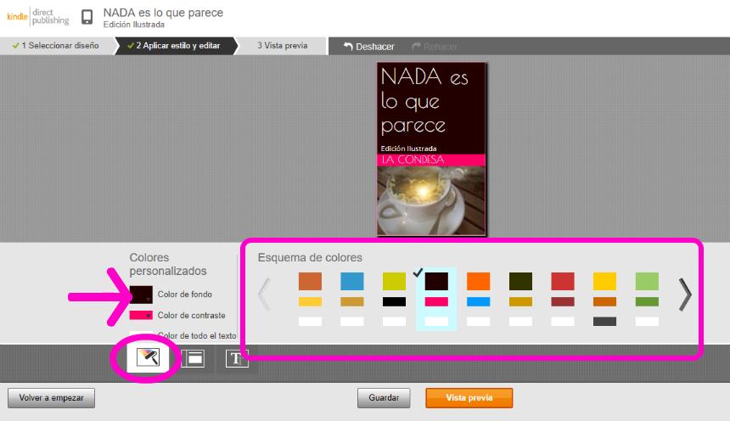Click the NADA es lo que parece page title
The height and width of the screenshot is (421, 730).
163,13
